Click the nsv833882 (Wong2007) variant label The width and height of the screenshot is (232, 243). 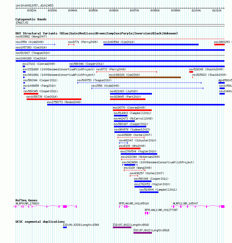pos(31,36)
